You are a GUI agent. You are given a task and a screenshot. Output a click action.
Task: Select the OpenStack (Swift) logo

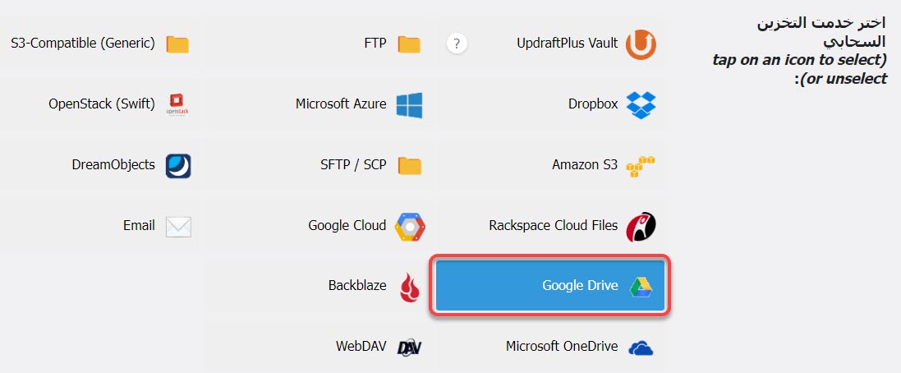point(177,104)
